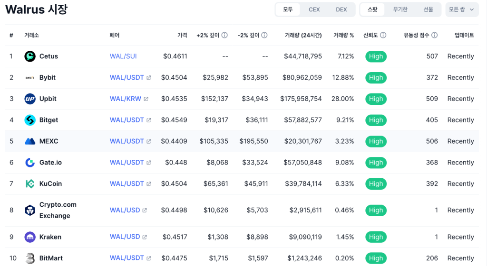The width and height of the screenshot is (487, 266).
Task: Select the CEX filter tab
Action: [x=314, y=9]
